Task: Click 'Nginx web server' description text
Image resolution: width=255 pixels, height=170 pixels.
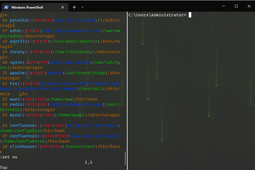Action: coord(70,63)
